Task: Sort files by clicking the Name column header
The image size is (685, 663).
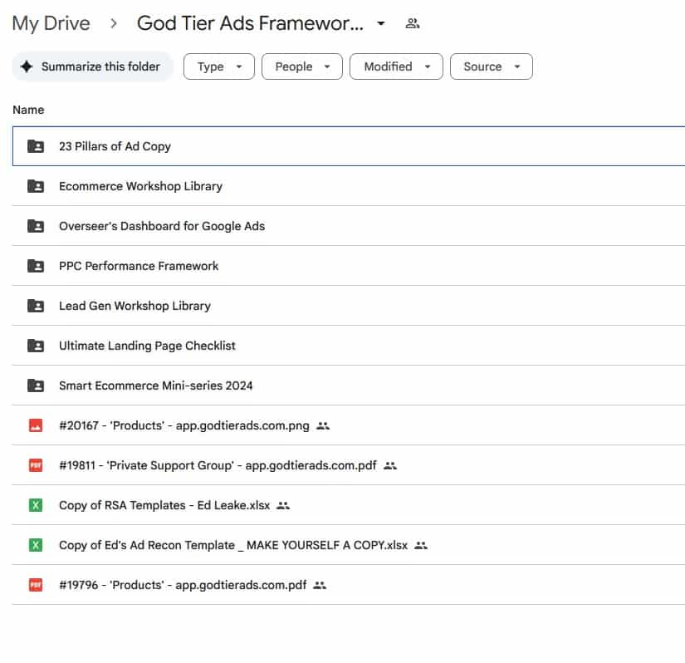Action: (x=28, y=109)
